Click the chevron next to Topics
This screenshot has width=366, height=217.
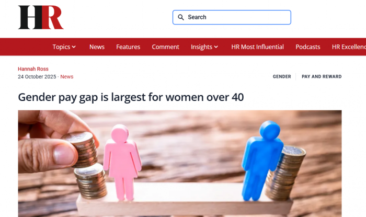point(74,47)
